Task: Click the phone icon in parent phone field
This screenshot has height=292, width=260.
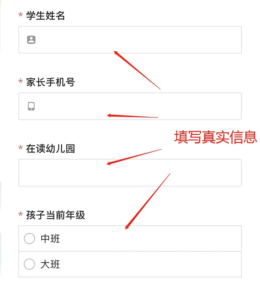Action: (x=31, y=106)
